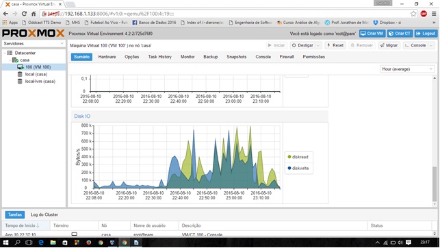Click the Criar CT button
440x248 pixels.
pos(400,34)
